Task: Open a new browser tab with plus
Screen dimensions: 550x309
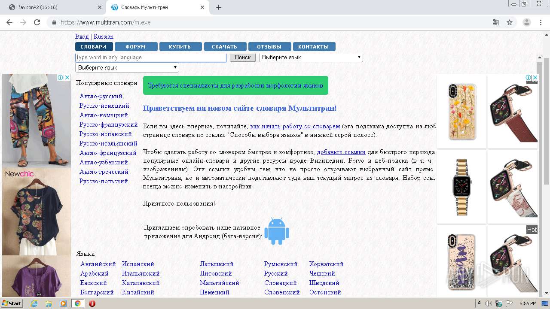Action: (219, 7)
